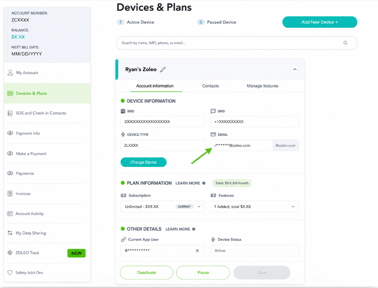This screenshot has width=378, height=288.
Task: Click the My Data Sharing arrows icon
Action: [x=10, y=233]
